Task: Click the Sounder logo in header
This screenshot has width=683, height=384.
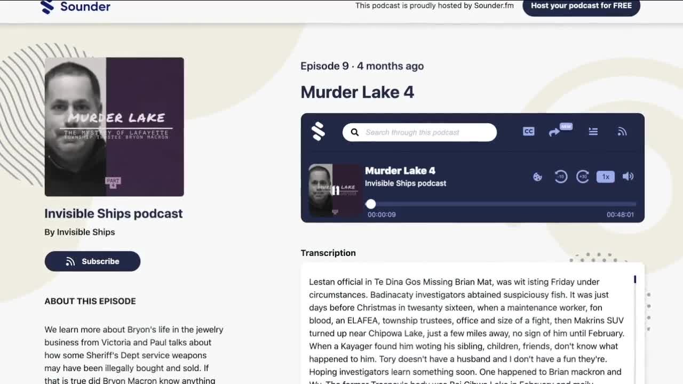Action: [75, 6]
